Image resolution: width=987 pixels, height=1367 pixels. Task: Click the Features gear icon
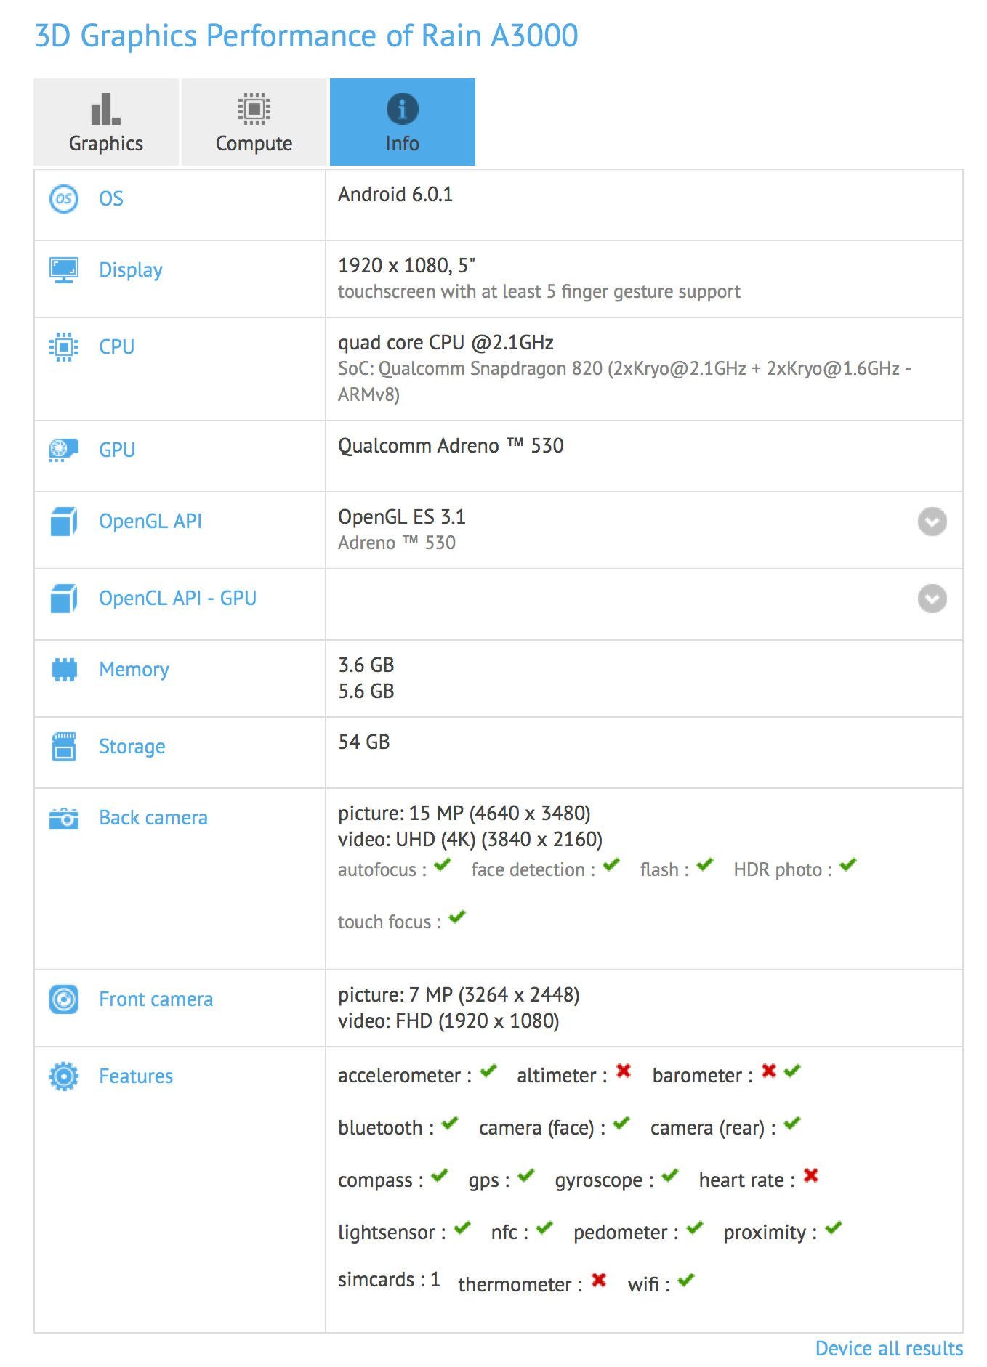tap(64, 1076)
